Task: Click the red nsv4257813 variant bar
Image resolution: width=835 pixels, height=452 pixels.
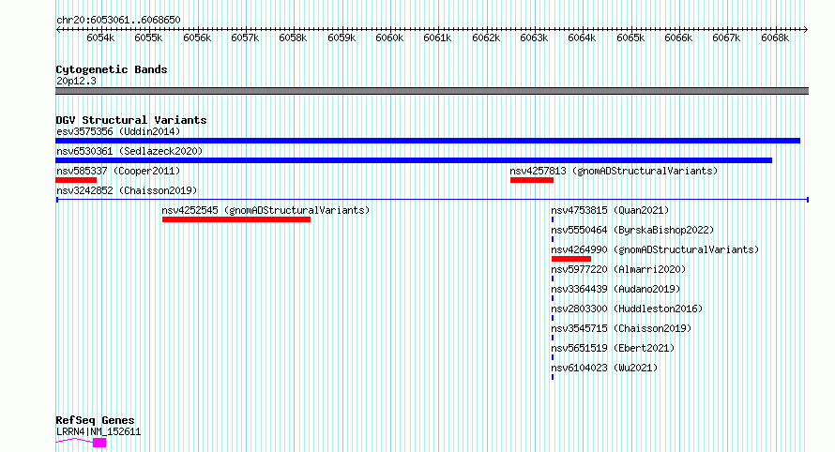Action: 532,180
